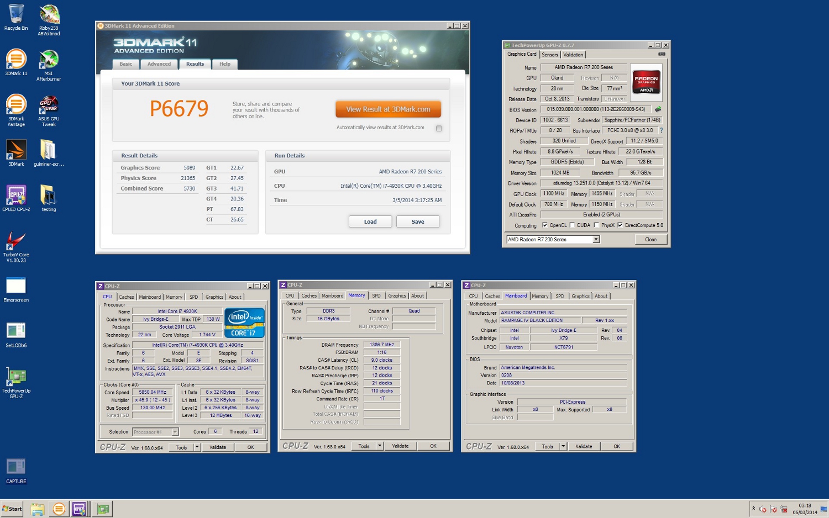Open SPD tab in CPU-Z Memory window

click(376, 296)
